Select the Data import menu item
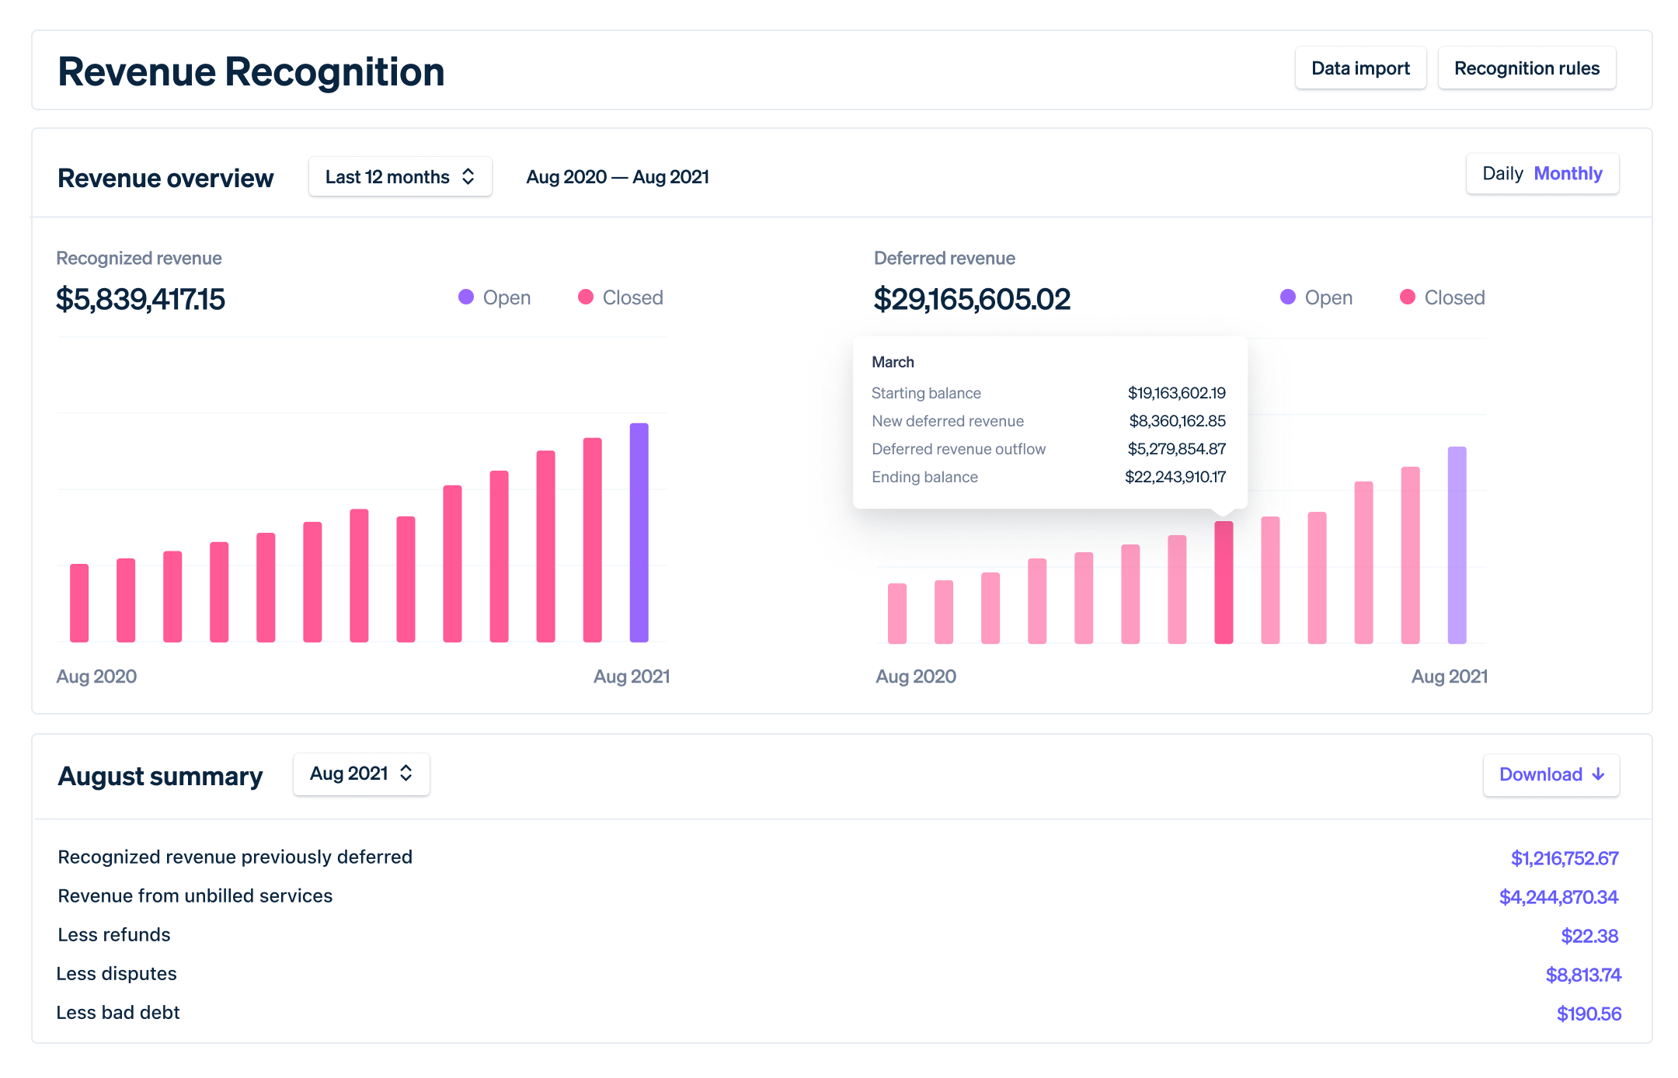This screenshot has width=1678, height=1078. [x=1359, y=68]
